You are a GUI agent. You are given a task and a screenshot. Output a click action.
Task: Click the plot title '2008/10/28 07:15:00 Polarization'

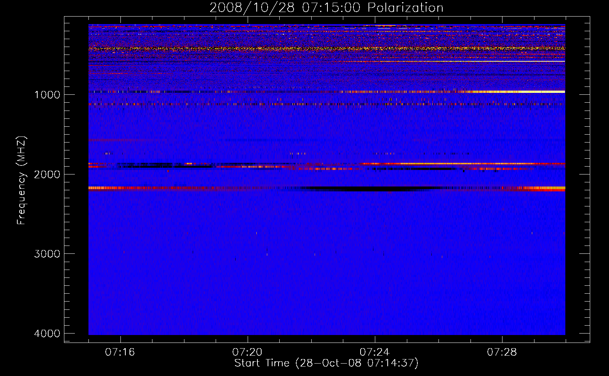326,8
